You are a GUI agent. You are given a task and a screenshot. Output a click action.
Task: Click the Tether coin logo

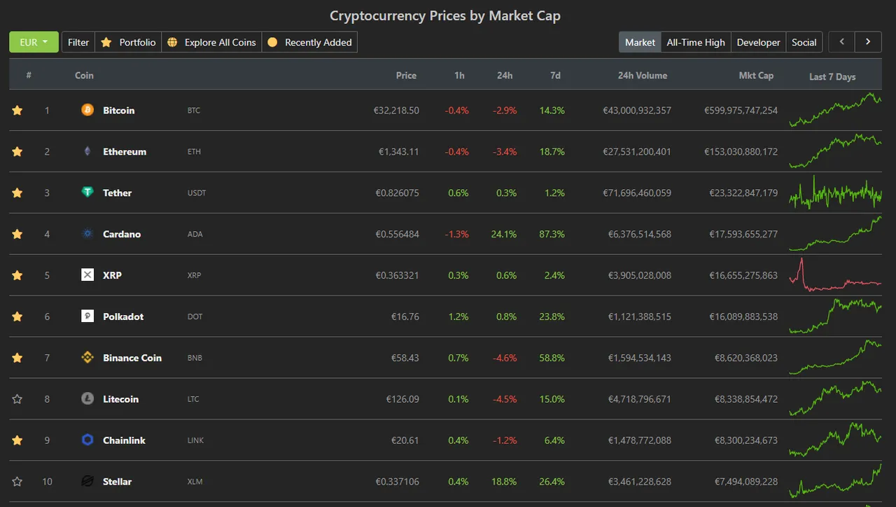pyautogui.click(x=87, y=193)
